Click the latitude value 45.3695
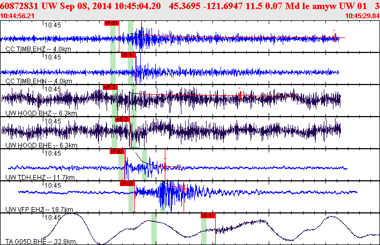380x245 pixels. [x=185, y=6]
